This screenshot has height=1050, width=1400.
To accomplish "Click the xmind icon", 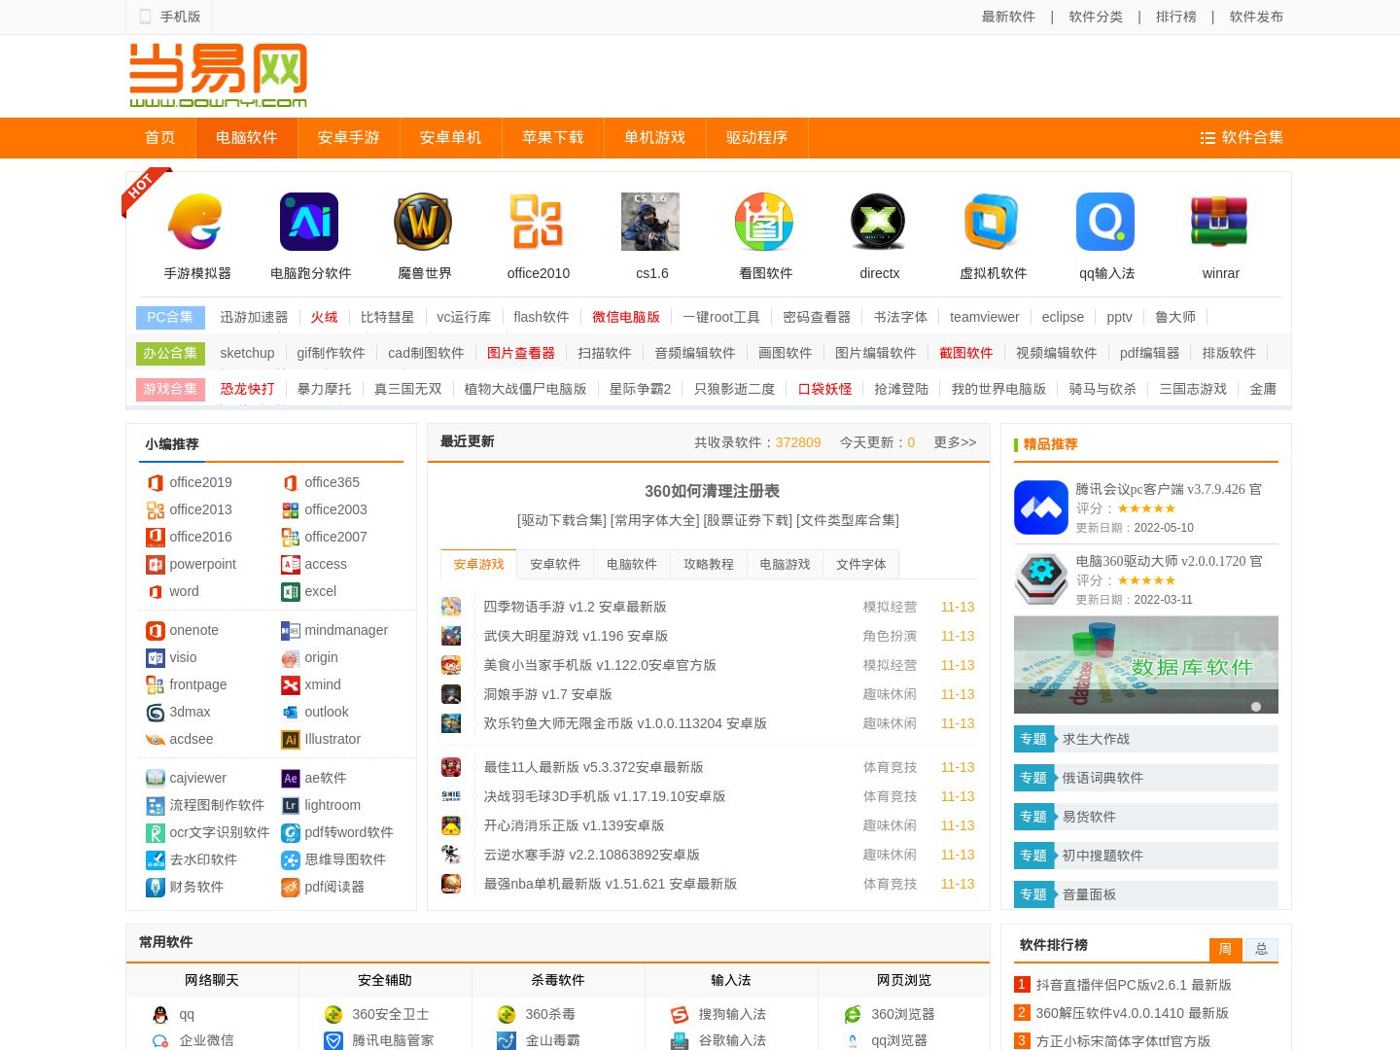I will tap(290, 684).
